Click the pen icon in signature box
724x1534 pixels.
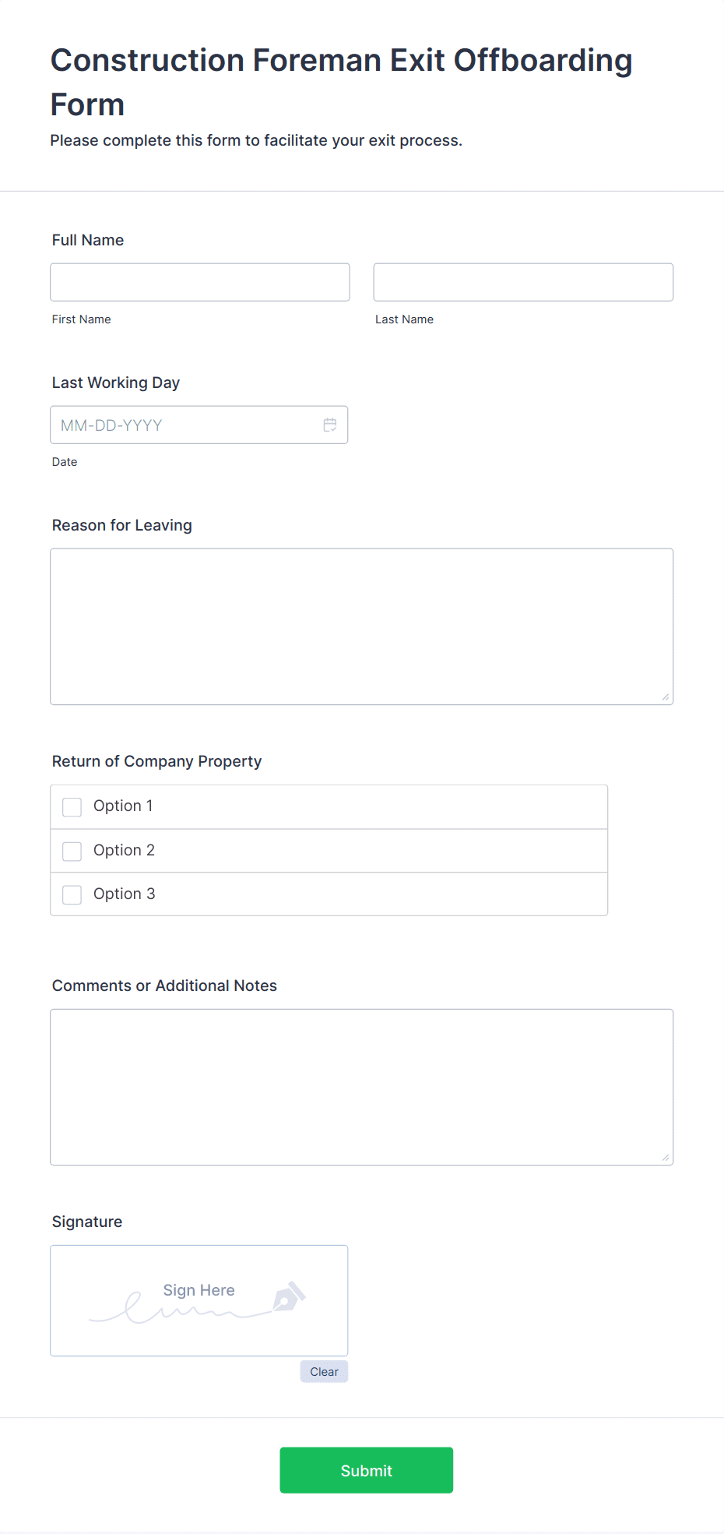289,1296
